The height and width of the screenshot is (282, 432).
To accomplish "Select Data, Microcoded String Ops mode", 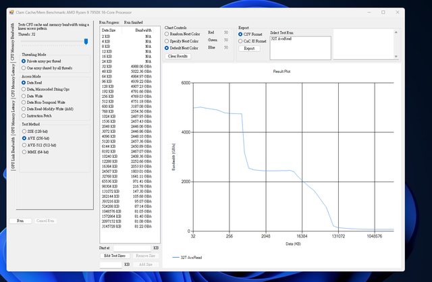I will coord(24,89).
